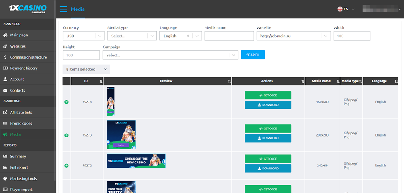Open Commission structure in sidebar
Viewport: 404px width, 193px height.
[28, 57]
